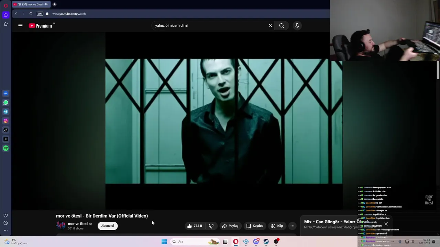This screenshot has height=247, width=440.
Task: Open Opera bookmarks star in sidebar
Action: [x=5, y=24]
